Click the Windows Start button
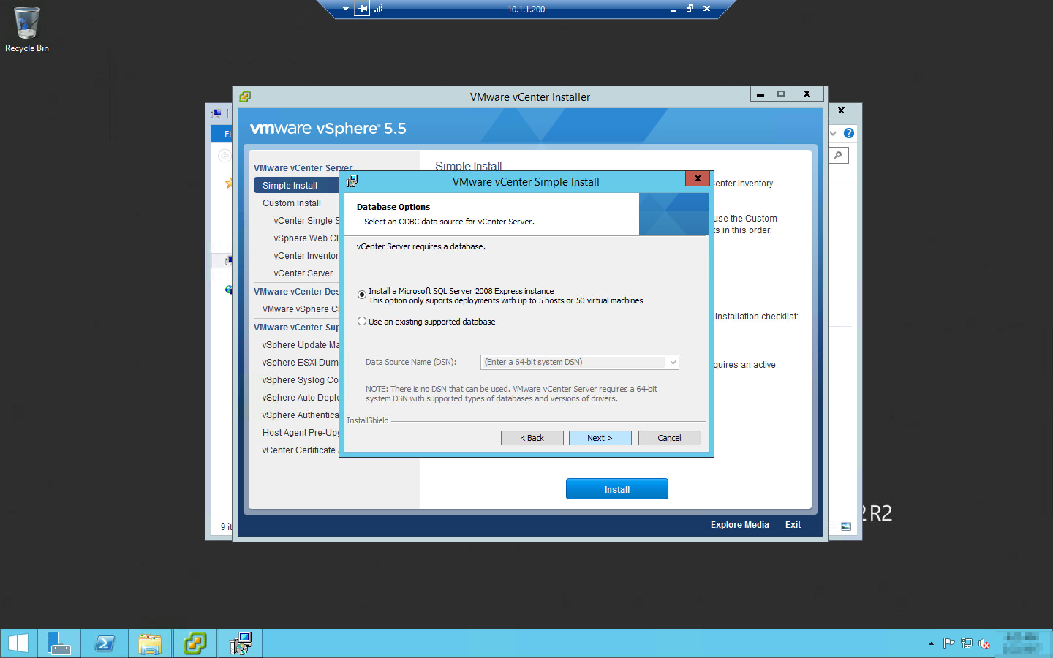This screenshot has height=658, width=1053. click(x=18, y=643)
